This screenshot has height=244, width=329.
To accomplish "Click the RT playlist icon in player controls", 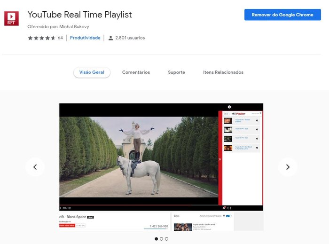I will [224, 208].
